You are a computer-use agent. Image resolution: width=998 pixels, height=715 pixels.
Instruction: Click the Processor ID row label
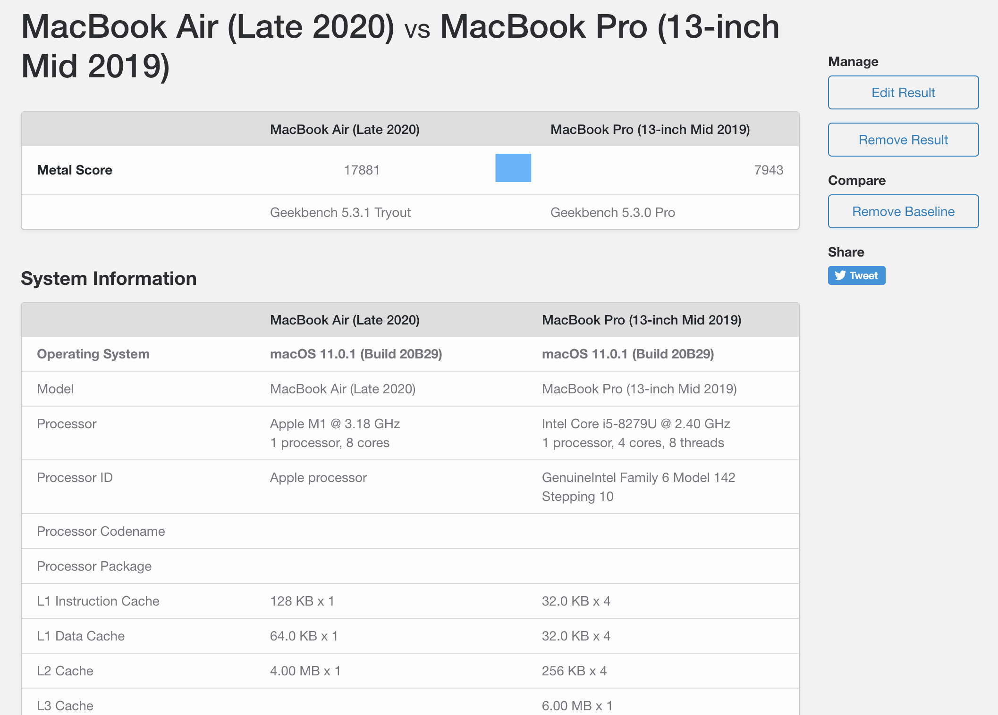tap(75, 477)
